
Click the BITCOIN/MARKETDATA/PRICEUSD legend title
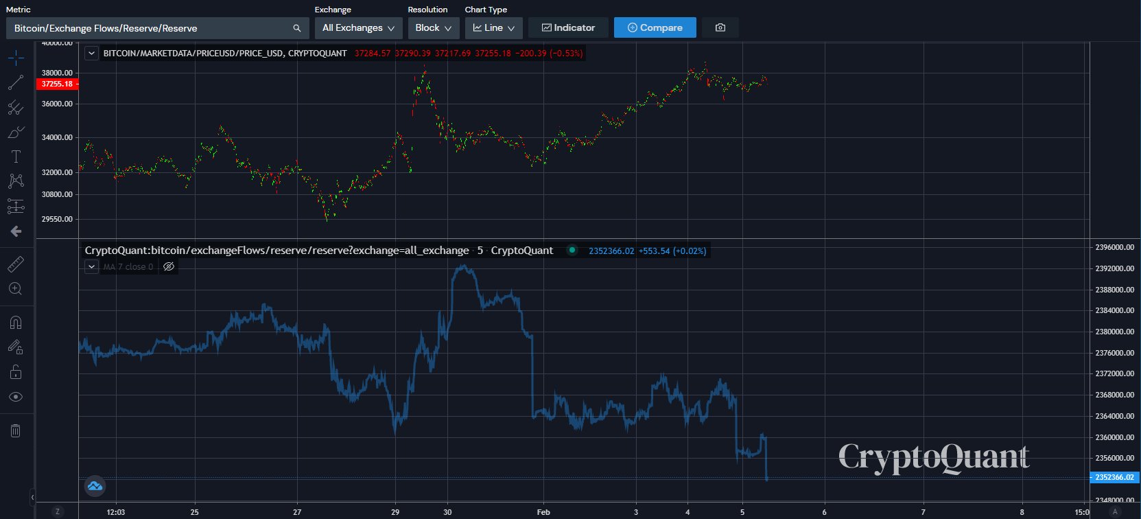(225, 53)
